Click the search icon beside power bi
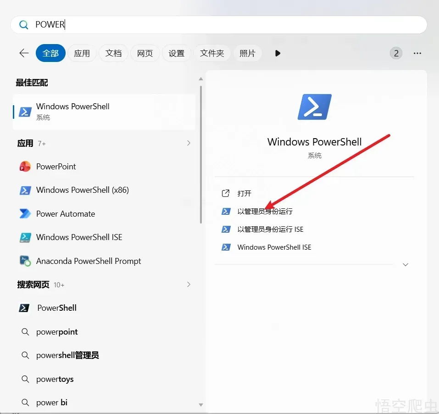Screen dimensions: 439x414 (25, 403)
